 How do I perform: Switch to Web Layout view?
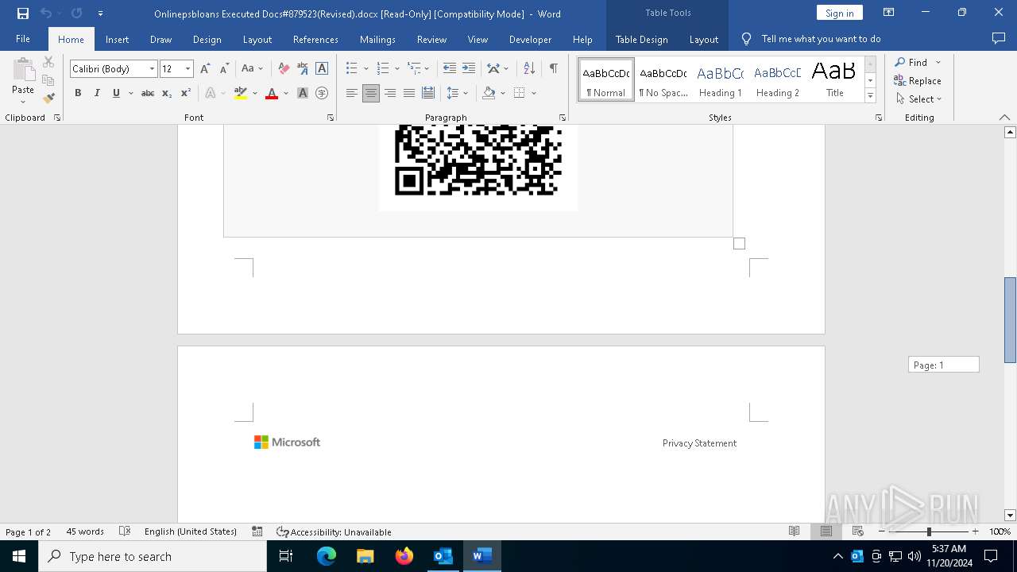[858, 531]
